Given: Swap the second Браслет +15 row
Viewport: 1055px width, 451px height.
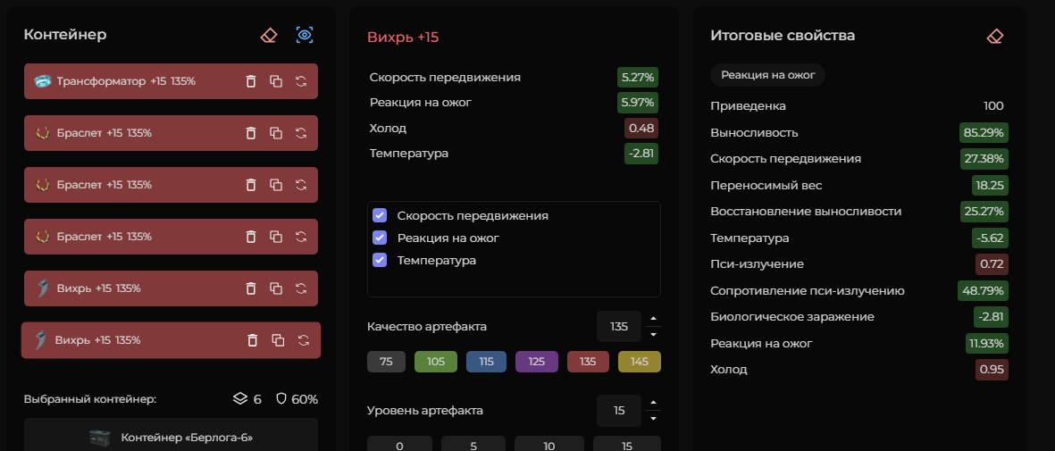Looking at the screenshot, I should 301,185.
